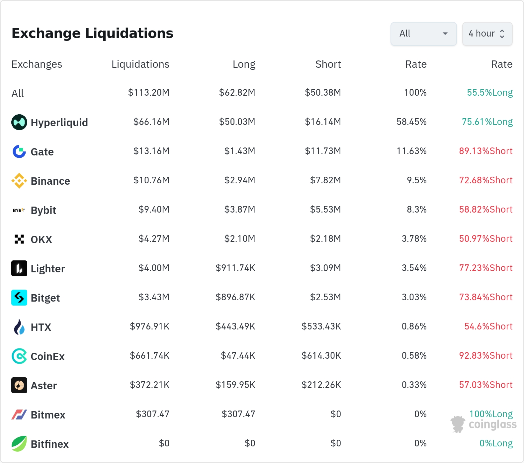Click the Bitmex logo icon
Screen dimensions: 524x463
click(x=19, y=415)
